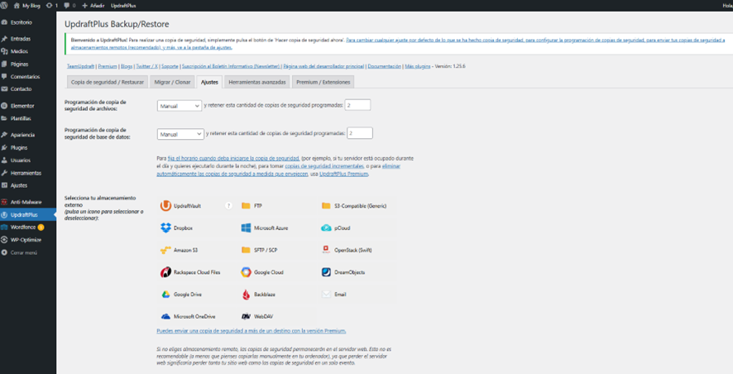Select S3-Compatible (Generic) storage icon
This screenshot has width=733, height=374.
tap(326, 206)
